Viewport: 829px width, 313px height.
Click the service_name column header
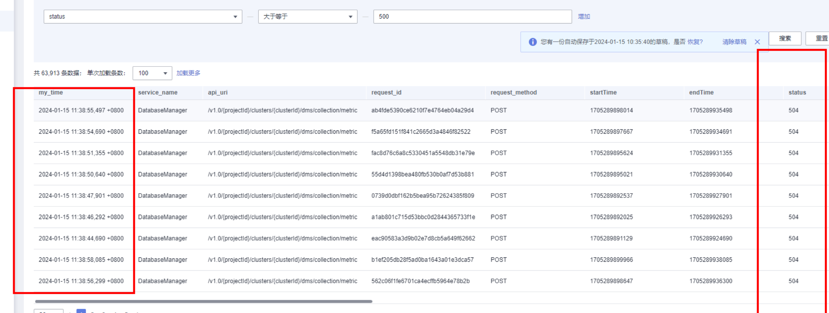[x=158, y=93]
